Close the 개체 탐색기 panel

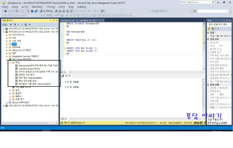click(x=57, y=20)
